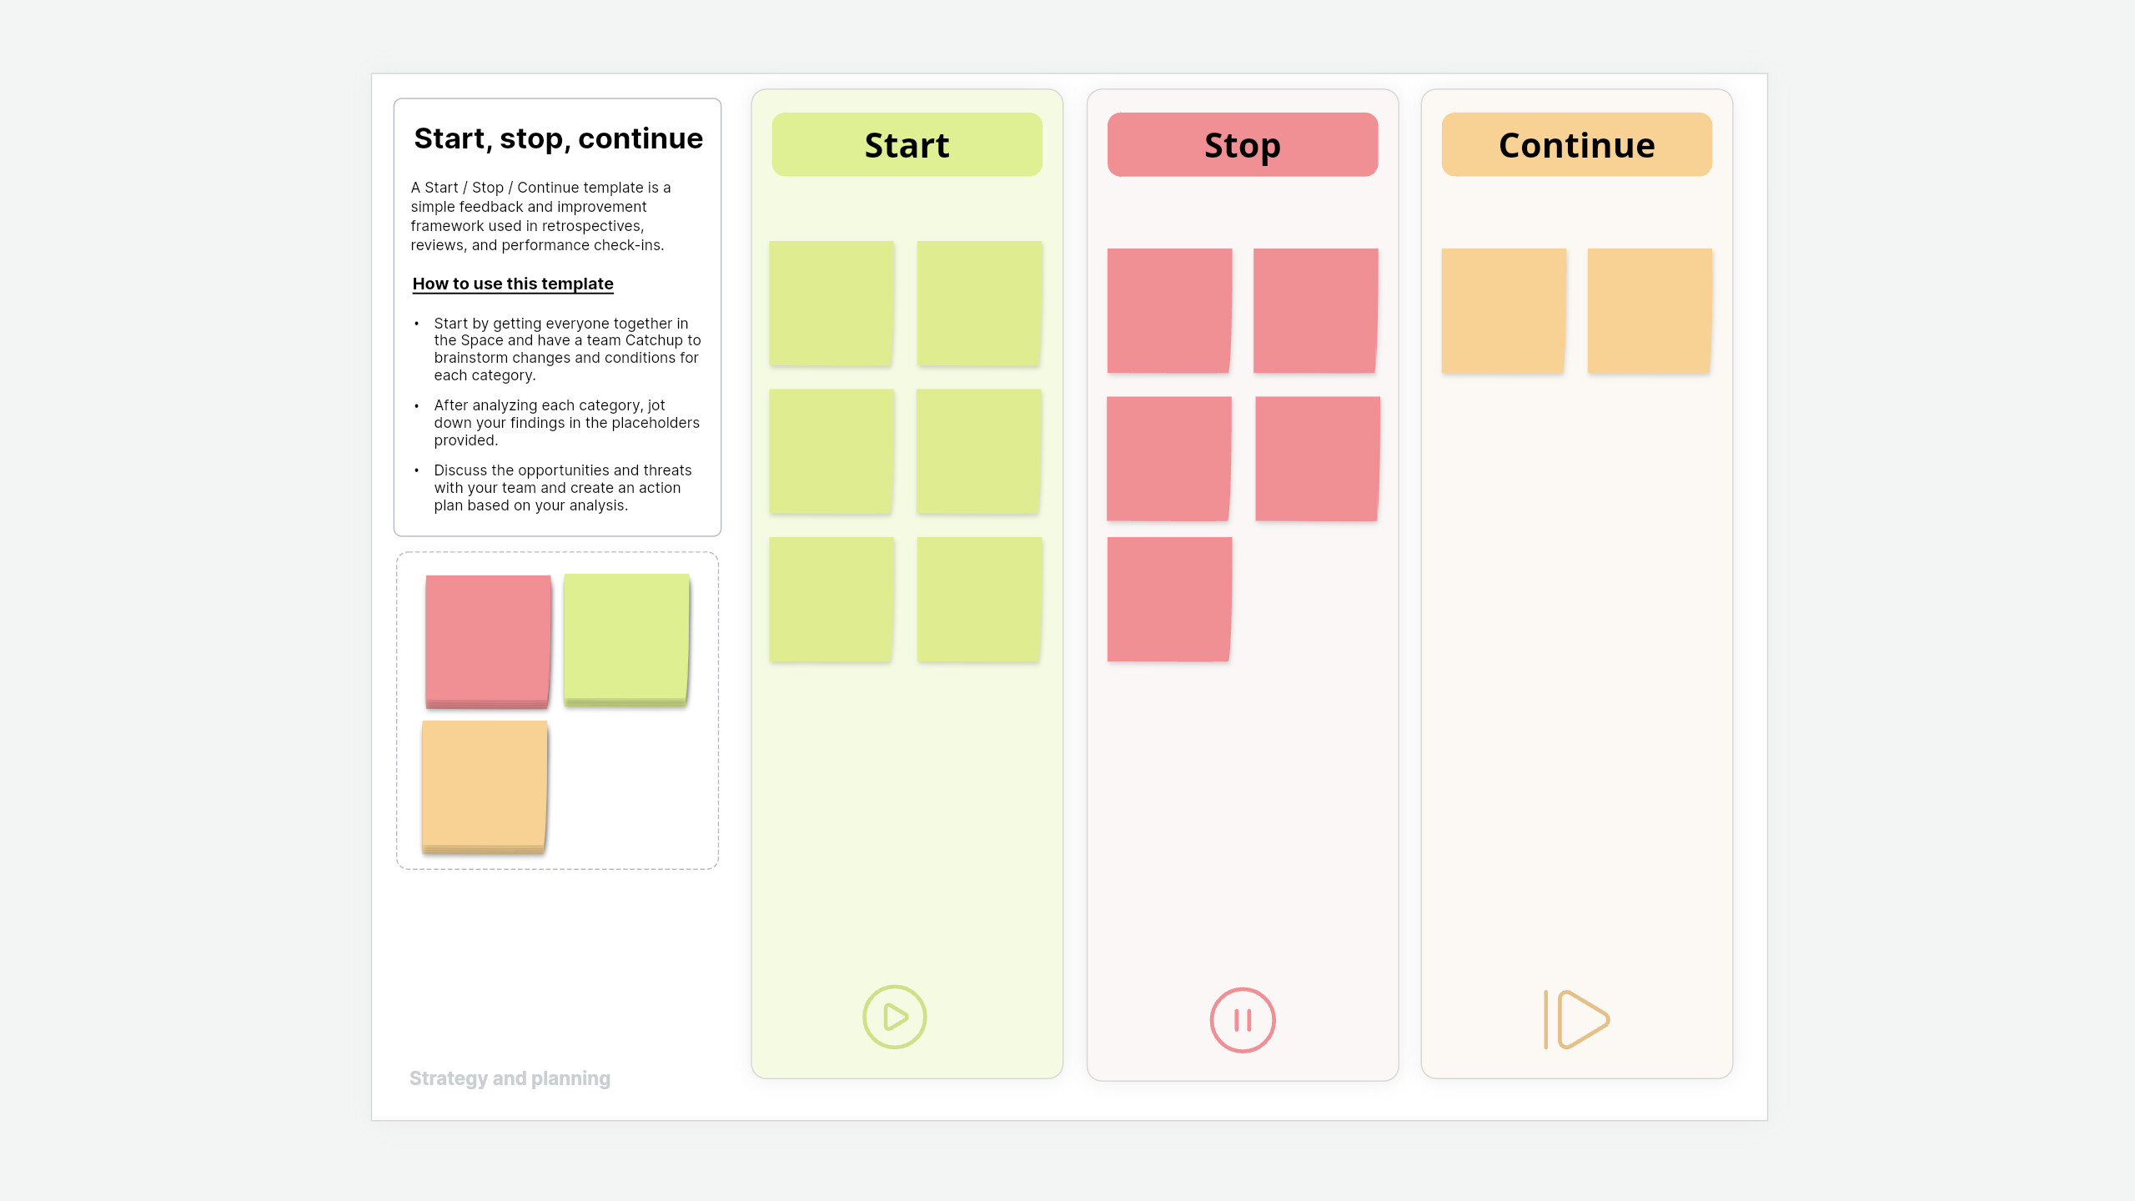
Task: Click the Continue column header
Action: 1576,145
